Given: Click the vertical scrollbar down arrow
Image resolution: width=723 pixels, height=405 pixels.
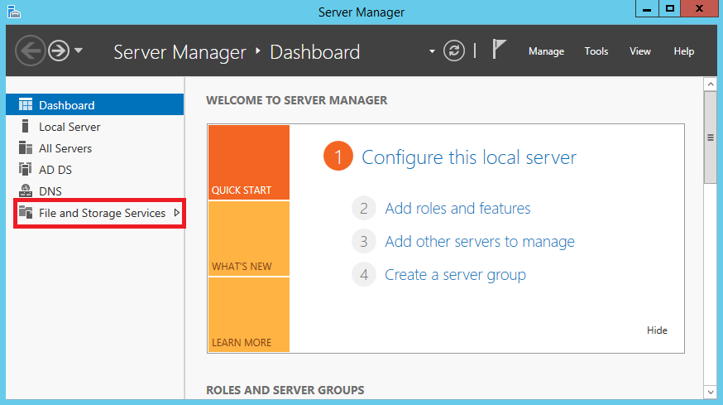Looking at the screenshot, I should (x=710, y=391).
